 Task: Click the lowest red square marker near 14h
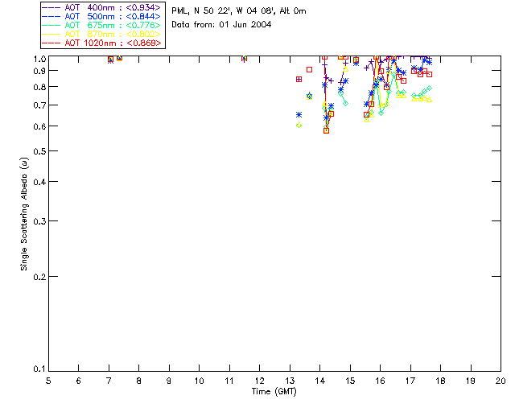[x=326, y=130]
